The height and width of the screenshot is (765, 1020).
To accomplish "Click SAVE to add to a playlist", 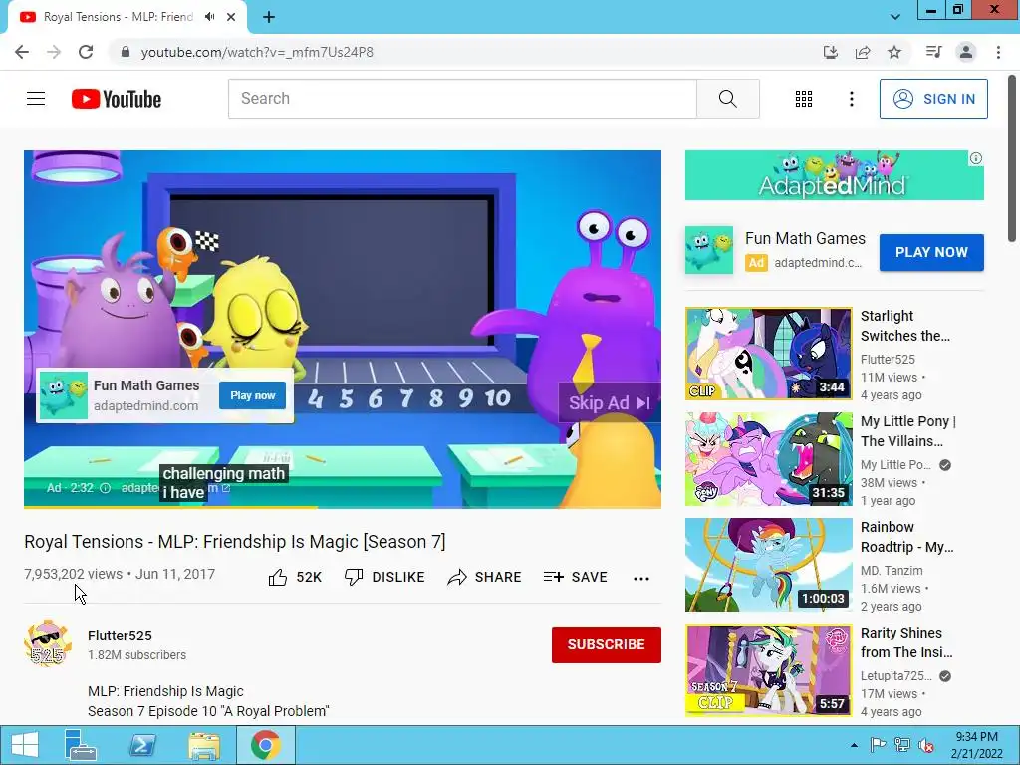I will pyautogui.click(x=575, y=577).
